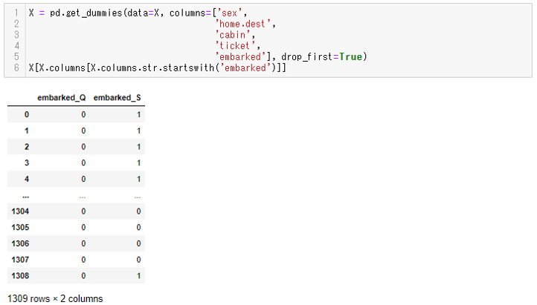Click row index 0 in dataframe

click(27, 114)
